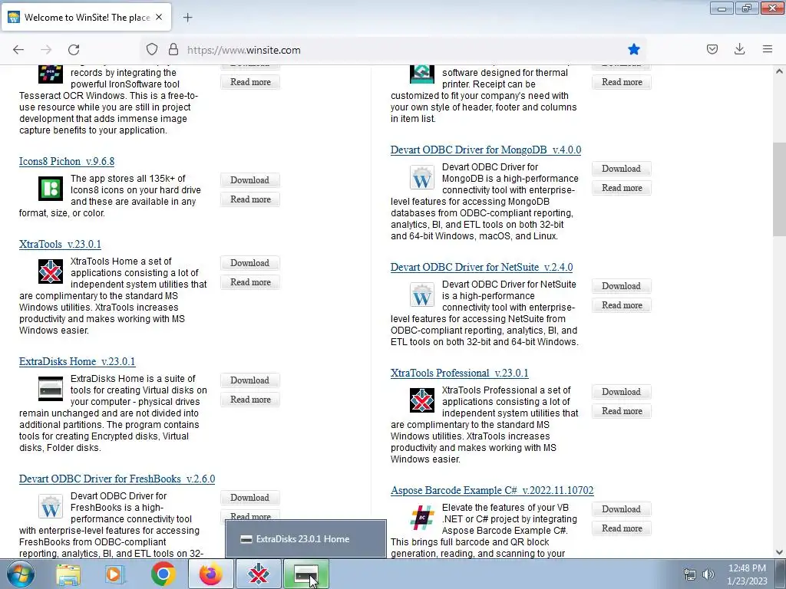
Task: Open the taskbar clock showing 12:48 PM
Action: click(747, 574)
